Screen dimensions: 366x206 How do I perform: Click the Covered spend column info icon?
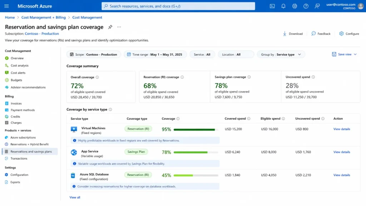pyautogui.click(x=249, y=119)
